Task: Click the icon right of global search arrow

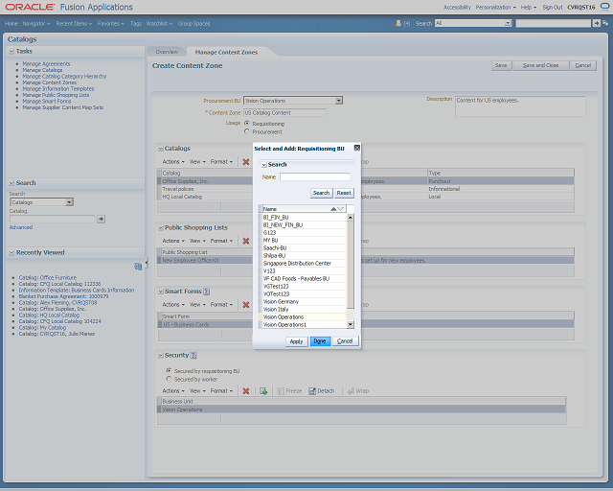Action: coord(605,23)
